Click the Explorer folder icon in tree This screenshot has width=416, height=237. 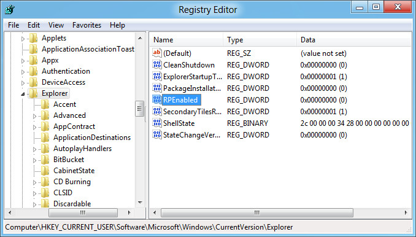(x=33, y=93)
